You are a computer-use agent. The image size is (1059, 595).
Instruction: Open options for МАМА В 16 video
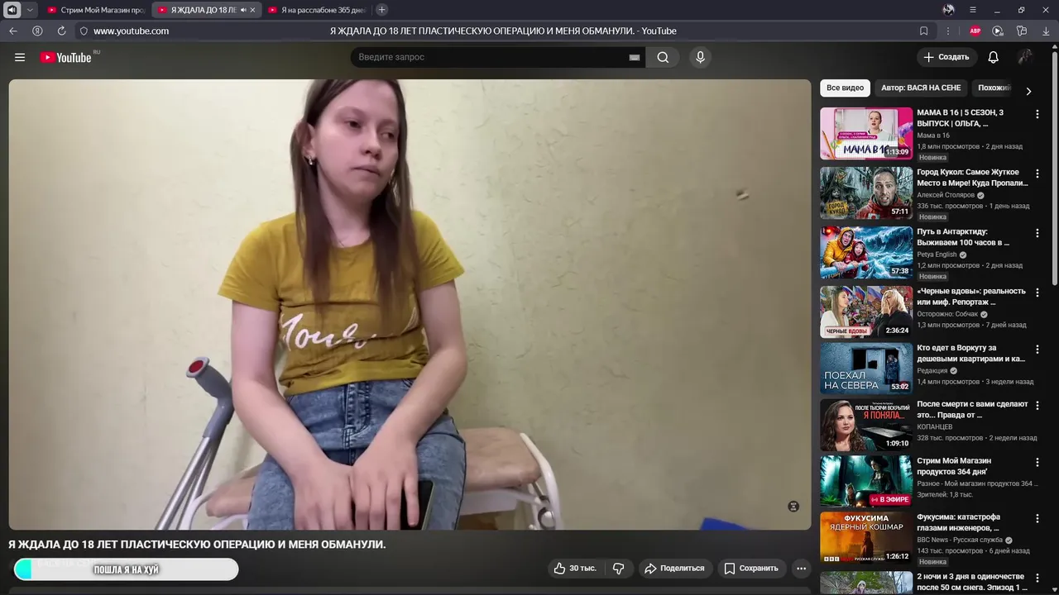(1037, 114)
